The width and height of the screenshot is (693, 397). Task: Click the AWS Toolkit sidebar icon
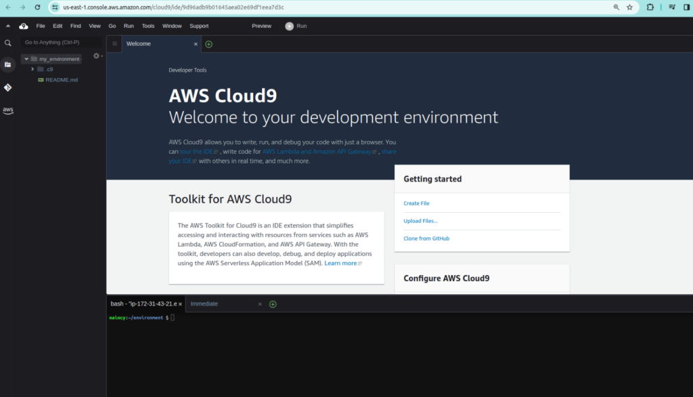coord(8,110)
